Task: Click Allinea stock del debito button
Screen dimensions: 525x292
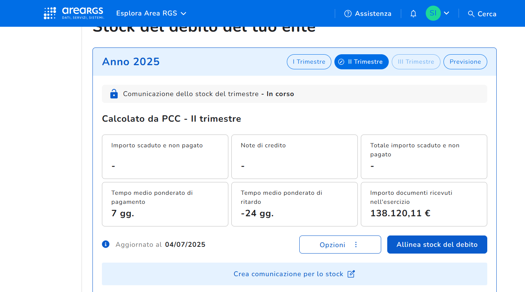Action: tap(437, 245)
